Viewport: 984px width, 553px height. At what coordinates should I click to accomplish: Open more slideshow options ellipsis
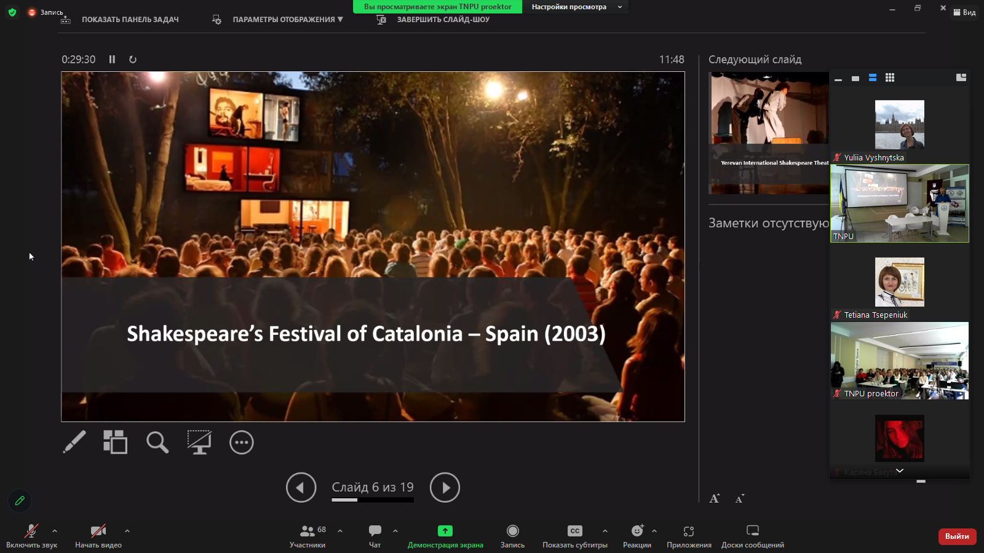(241, 442)
